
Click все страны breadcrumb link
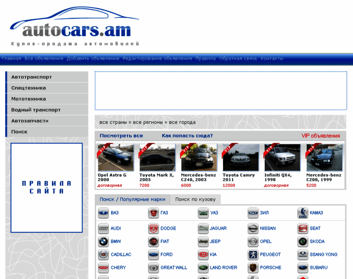tap(113, 122)
